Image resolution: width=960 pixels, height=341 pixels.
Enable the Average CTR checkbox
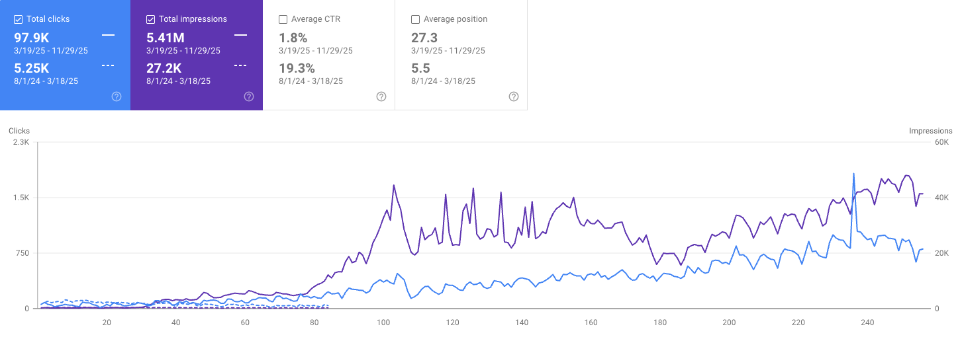click(283, 19)
